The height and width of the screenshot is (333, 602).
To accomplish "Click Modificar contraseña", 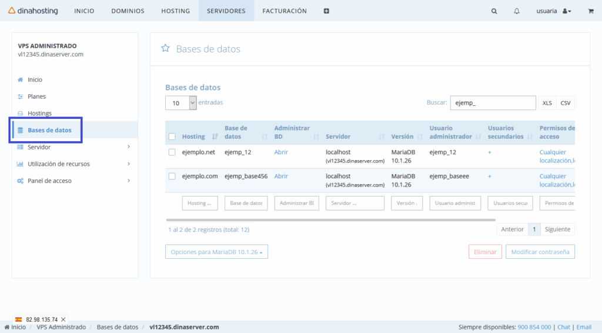I will point(540,252).
